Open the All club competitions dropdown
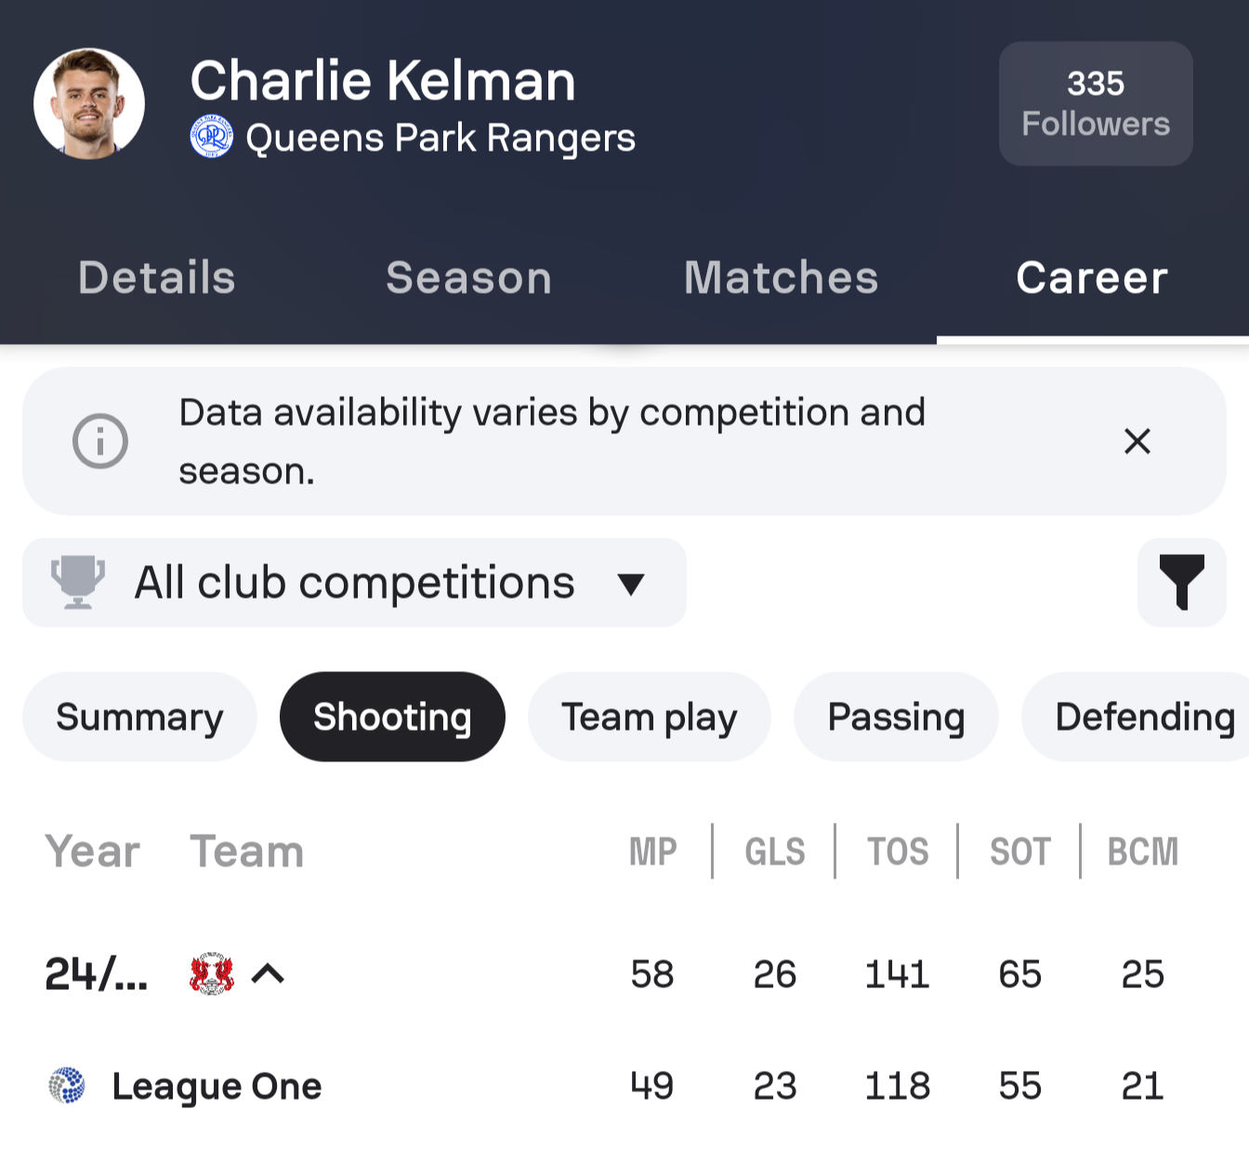The image size is (1249, 1162). pos(354,582)
